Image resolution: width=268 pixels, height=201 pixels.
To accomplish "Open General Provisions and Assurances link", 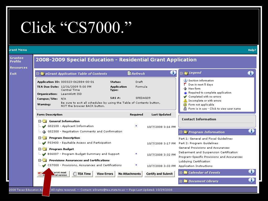I will pyautogui.click(x=204, y=148).
